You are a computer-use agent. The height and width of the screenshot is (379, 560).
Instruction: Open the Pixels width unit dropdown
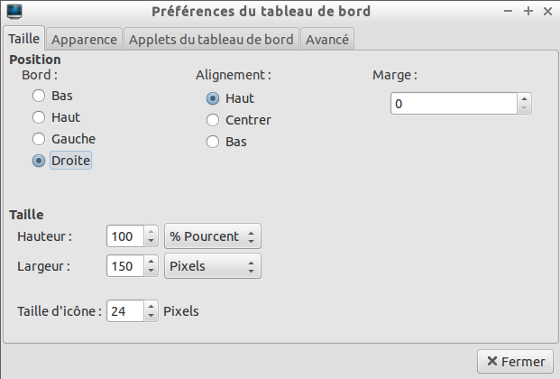[213, 266]
